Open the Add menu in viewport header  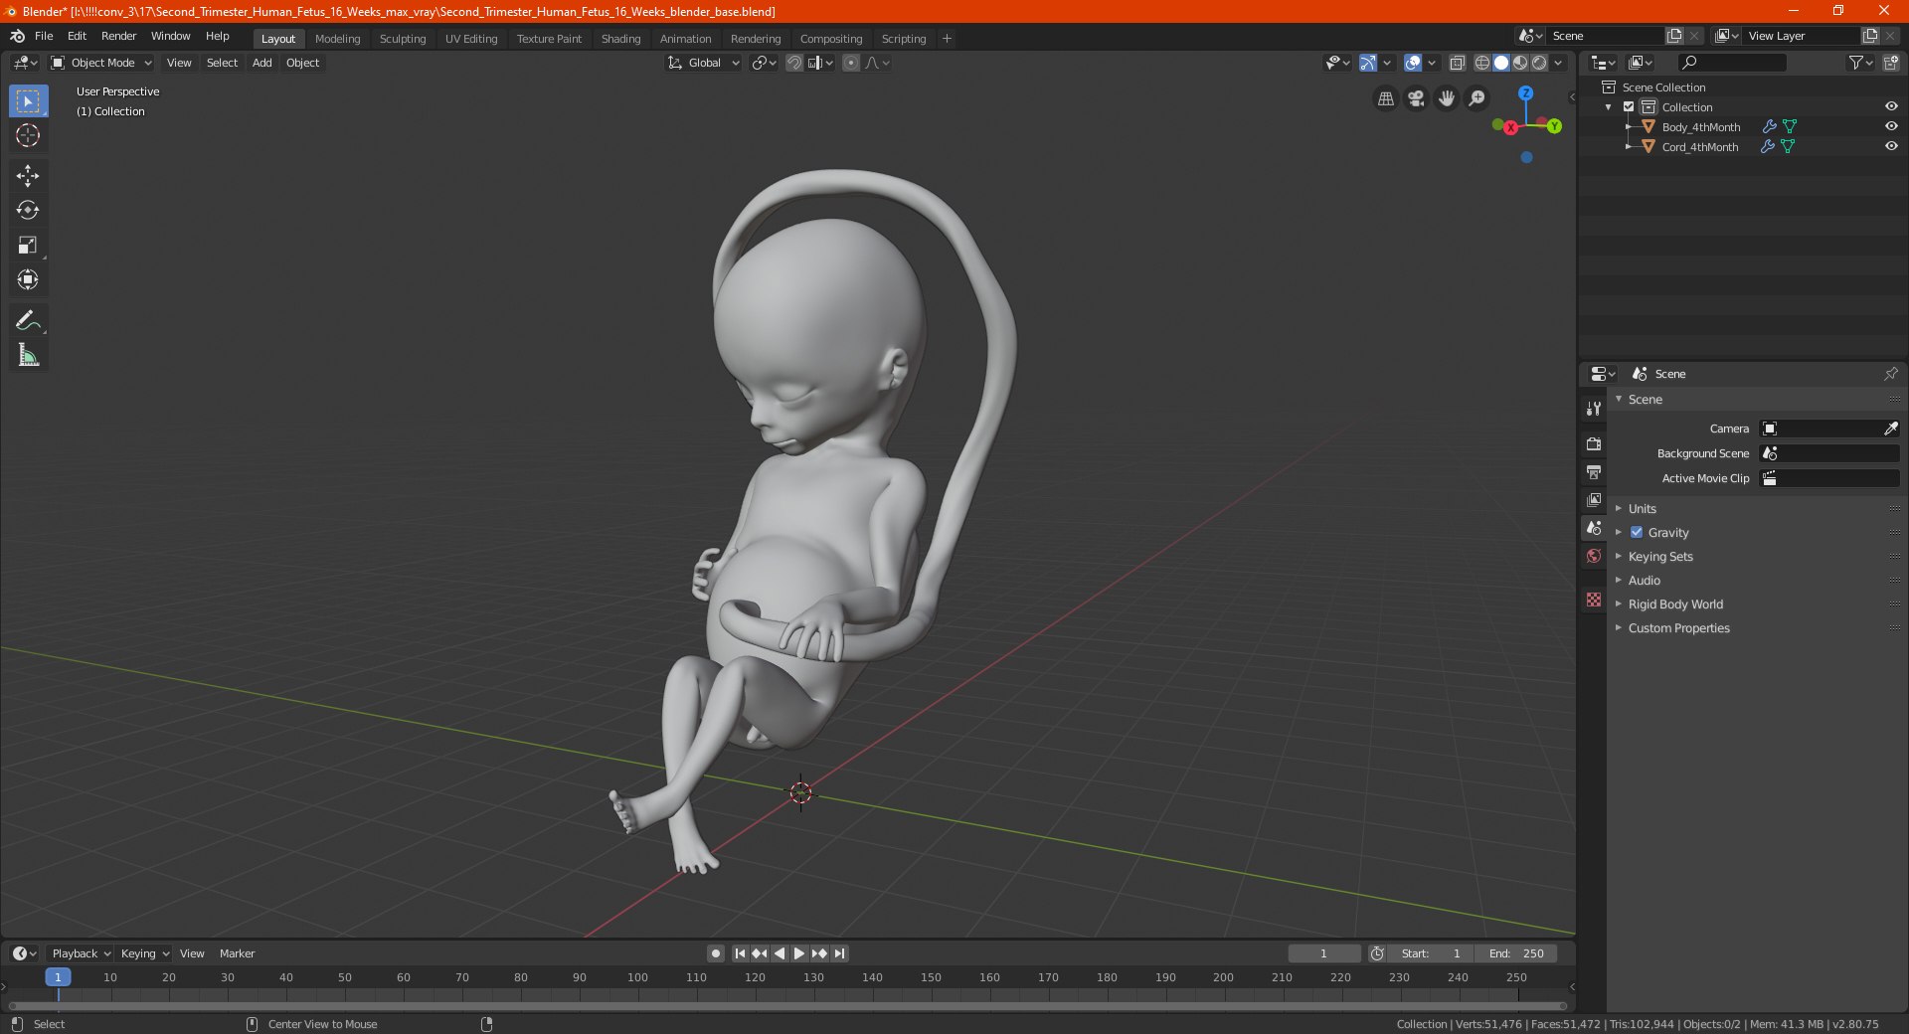261,63
